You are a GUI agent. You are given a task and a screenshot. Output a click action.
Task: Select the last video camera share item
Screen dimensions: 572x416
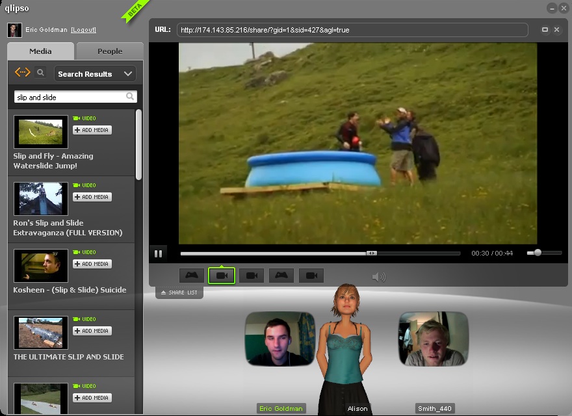pos(311,276)
